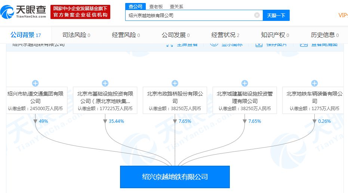Expand plus icon above 北京市政路桥股份有限公司

tap(175, 83)
